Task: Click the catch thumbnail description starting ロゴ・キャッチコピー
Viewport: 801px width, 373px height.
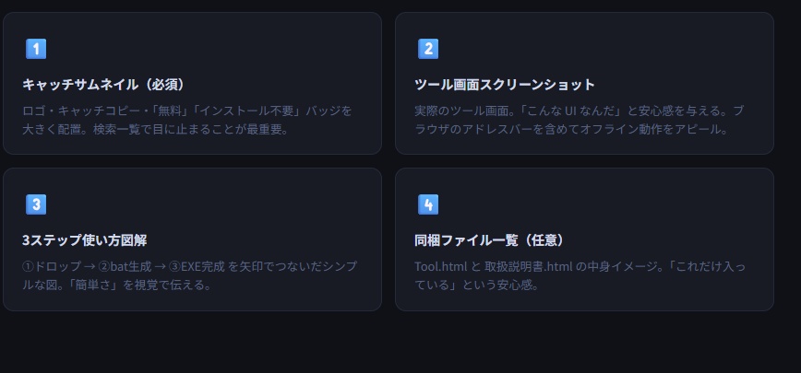Action: coord(187,120)
